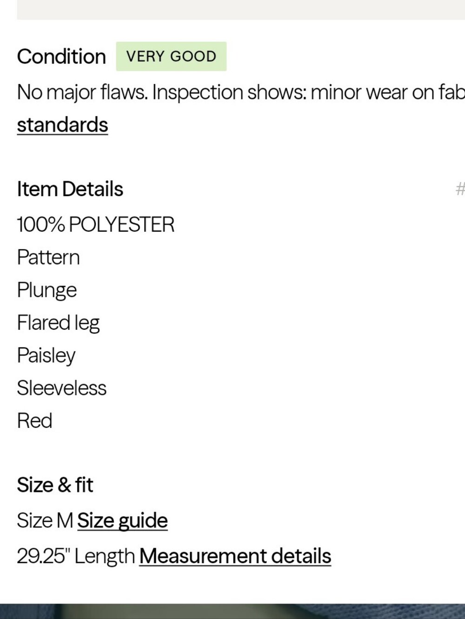Click the grey banner above Condition

241,10
